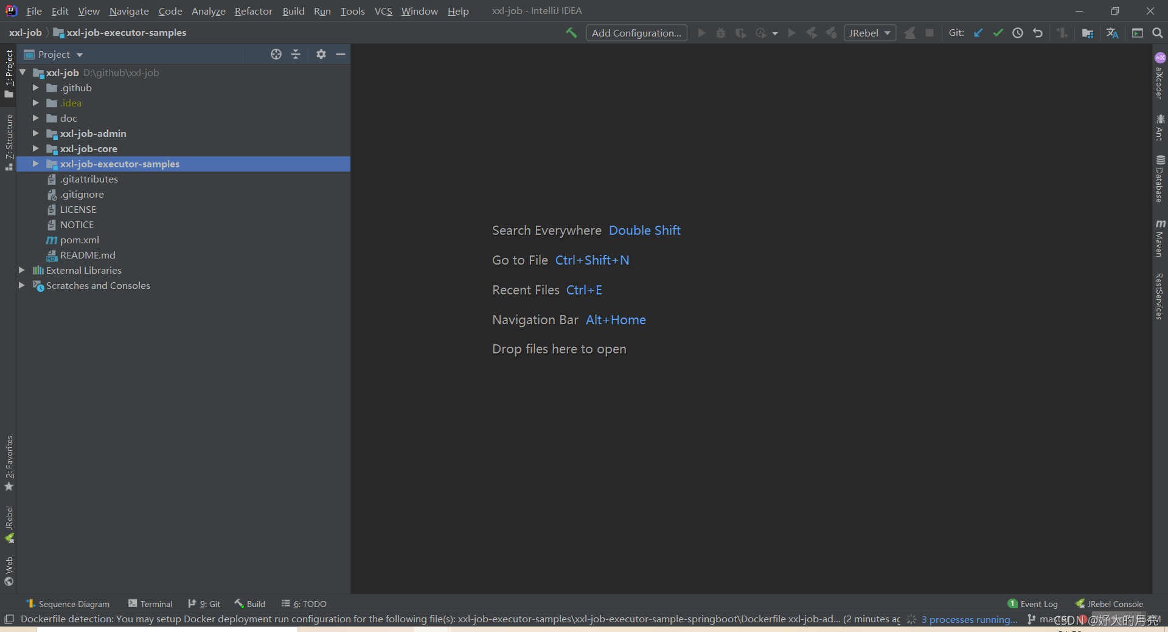The width and height of the screenshot is (1168, 632).
Task: Click Collapse All icon in Project panel
Action: pyautogui.click(x=296, y=54)
